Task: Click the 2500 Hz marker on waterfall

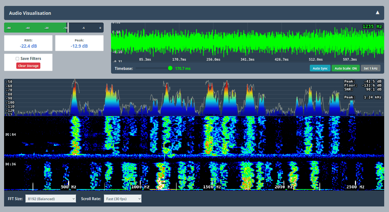Action: 355,187
